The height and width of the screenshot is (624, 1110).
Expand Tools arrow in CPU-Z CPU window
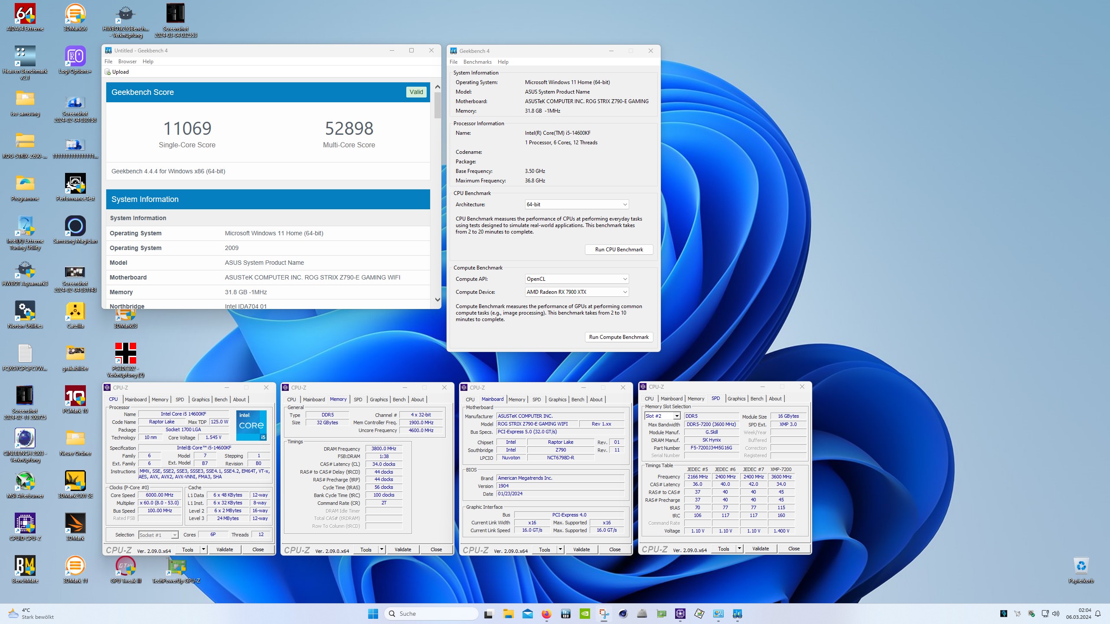point(203,549)
